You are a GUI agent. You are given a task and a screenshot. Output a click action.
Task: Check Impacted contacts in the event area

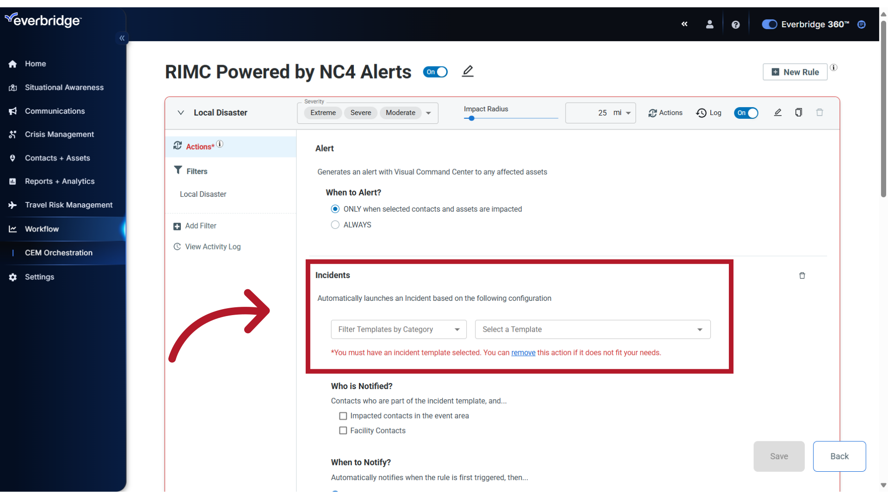[x=343, y=416]
